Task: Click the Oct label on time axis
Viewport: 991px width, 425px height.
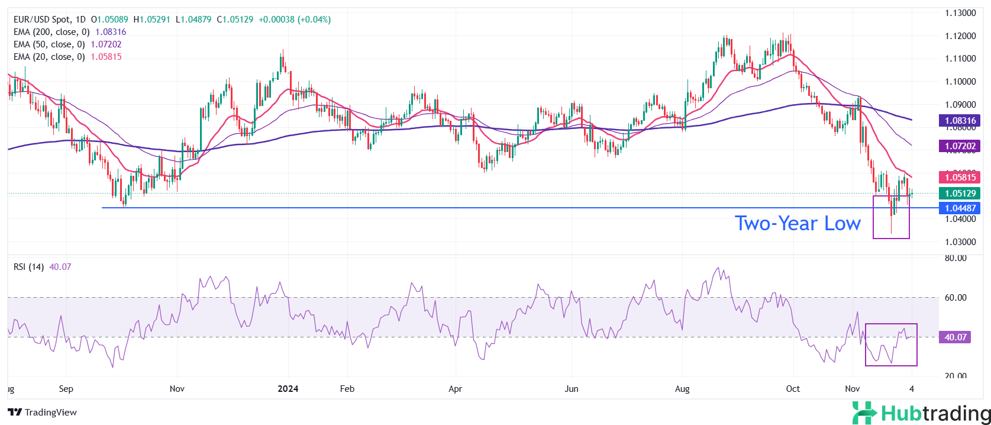Action: pos(793,389)
